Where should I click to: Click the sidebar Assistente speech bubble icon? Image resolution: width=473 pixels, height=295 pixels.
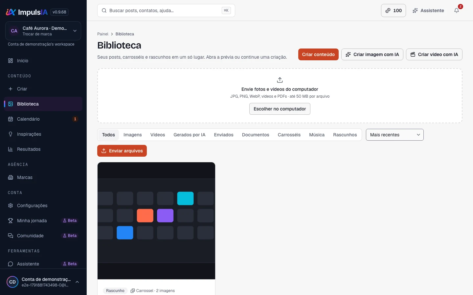pyautogui.click(x=11, y=264)
